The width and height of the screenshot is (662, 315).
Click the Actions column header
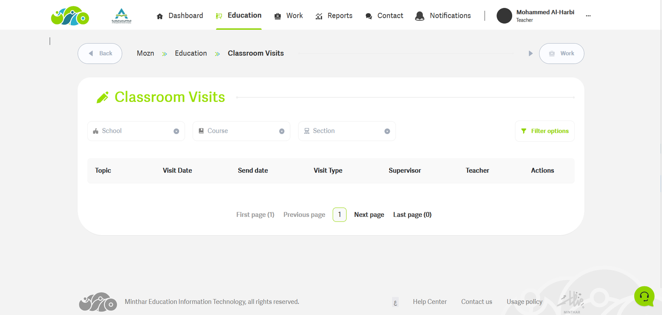542,171
